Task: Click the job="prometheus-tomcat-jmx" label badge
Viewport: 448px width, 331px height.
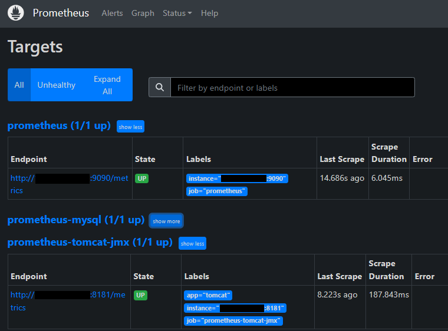Action: (233, 321)
